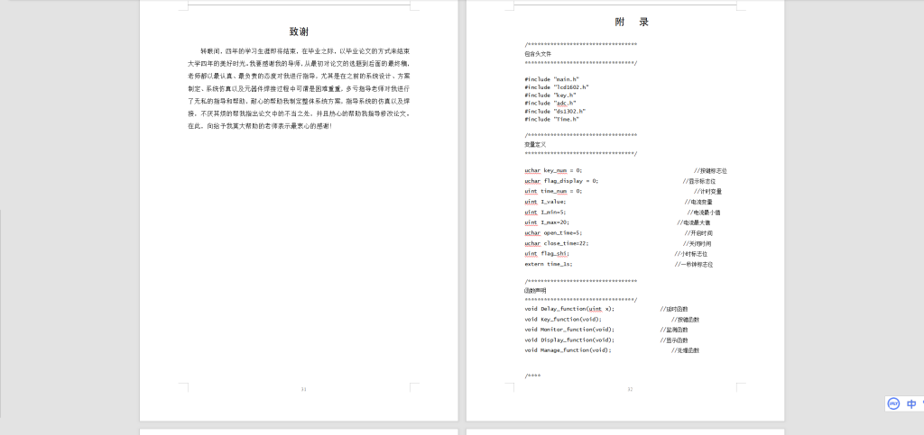
Task: Click the 附 录 heading on page 32
Action: coord(632,23)
